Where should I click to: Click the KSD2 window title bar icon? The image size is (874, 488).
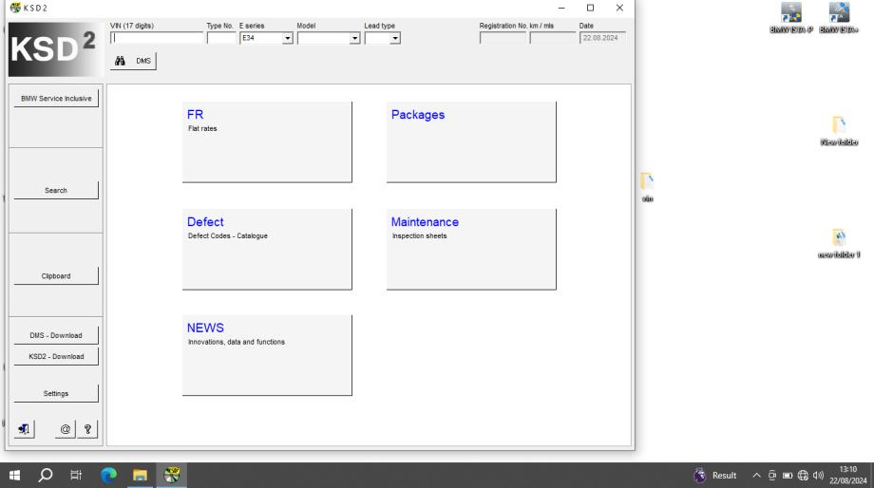click(15, 8)
